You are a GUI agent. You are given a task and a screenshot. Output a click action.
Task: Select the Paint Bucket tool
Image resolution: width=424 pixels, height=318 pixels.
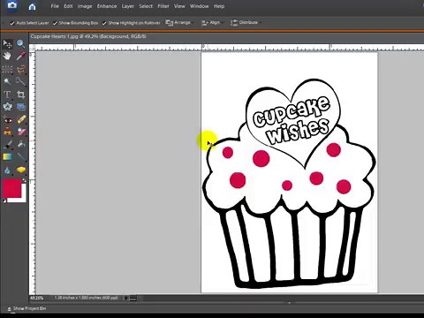(21, 144)
